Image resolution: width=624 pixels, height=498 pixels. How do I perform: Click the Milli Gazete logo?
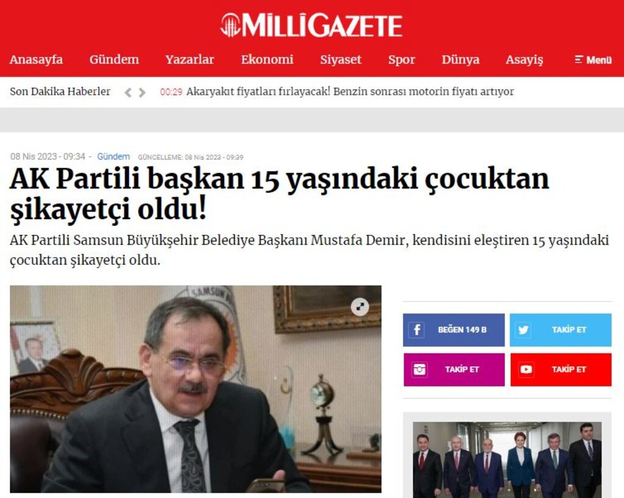tap(311, 26)
